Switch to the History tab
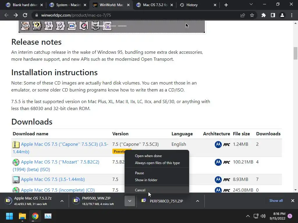298x223 pixels. (198, 5)
